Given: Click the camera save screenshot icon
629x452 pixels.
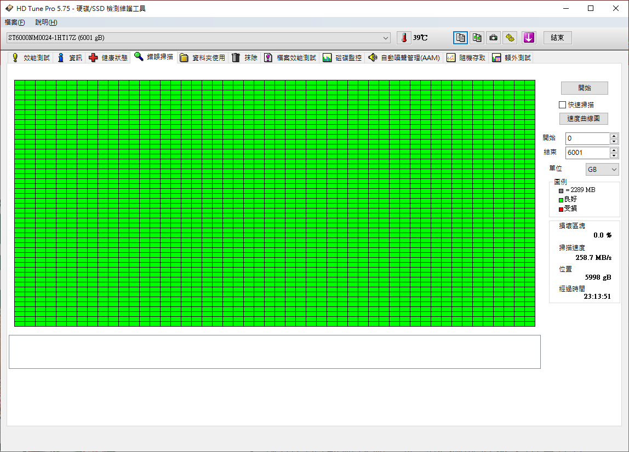Looking at the screenshot, I should [494, 38].
